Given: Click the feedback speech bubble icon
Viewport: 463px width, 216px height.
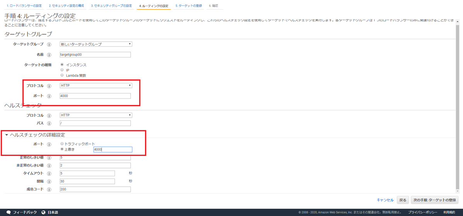Looking at the screenshot, I should click(x=8, y=213).
